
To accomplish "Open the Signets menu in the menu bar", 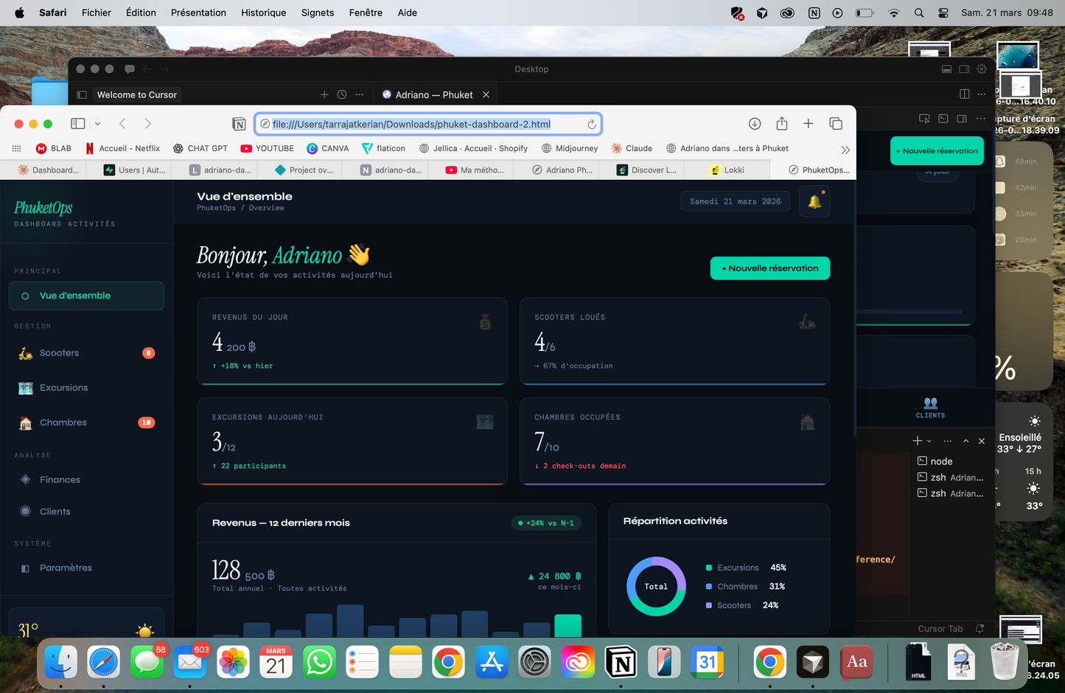I will pyautogui.click(x=318, y=13).
